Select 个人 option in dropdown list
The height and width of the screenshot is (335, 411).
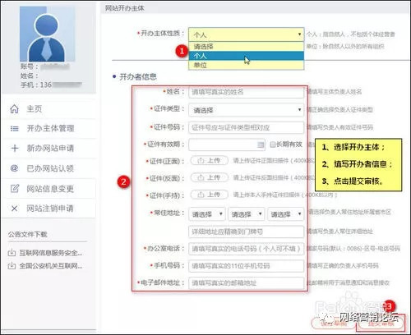[246, 56]
